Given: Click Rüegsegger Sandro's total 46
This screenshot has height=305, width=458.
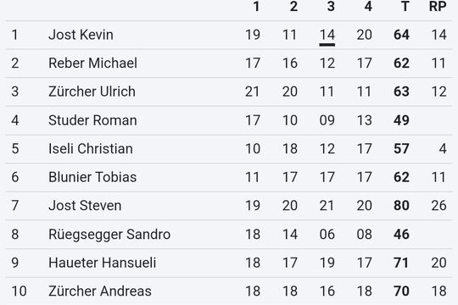Looking at the screenshot, I should (401, 234).
